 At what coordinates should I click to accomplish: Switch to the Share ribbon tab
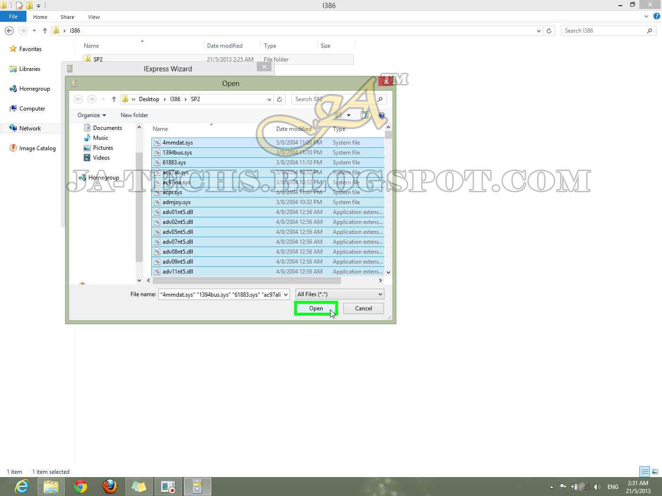67,17
